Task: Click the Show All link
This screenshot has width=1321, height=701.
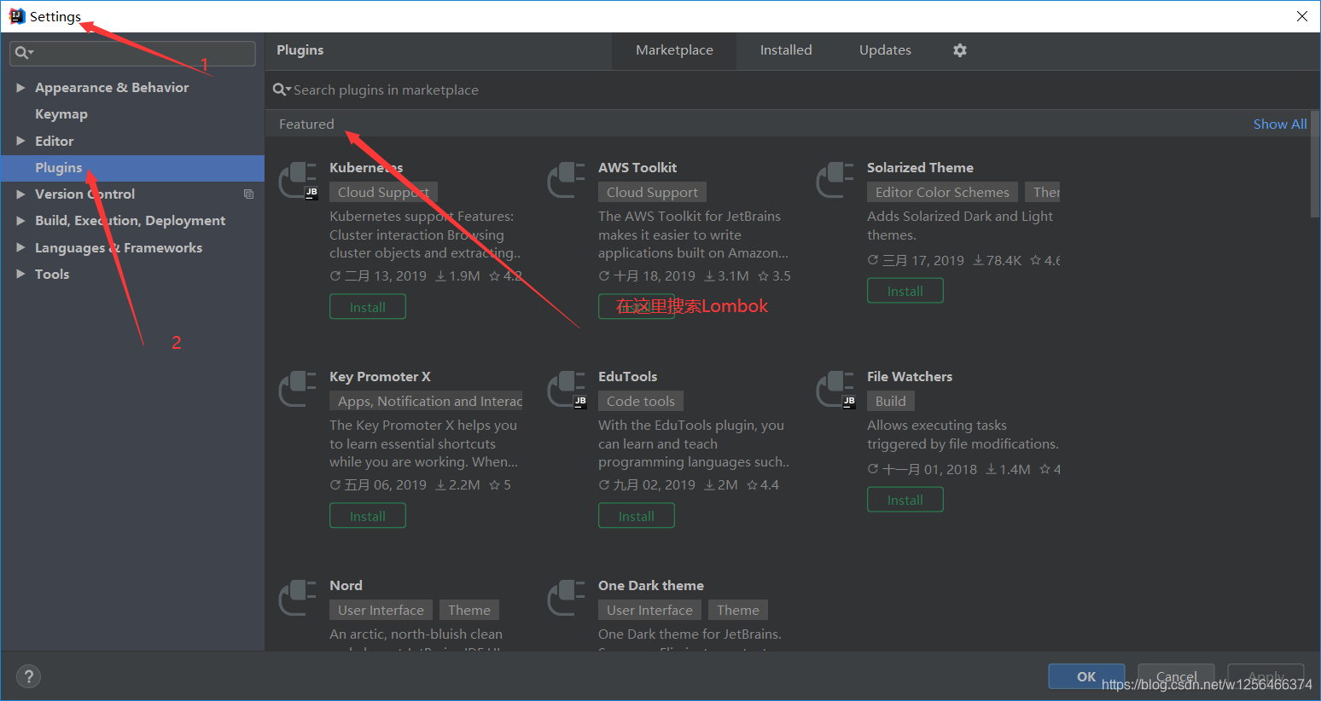Action: (1280, 124)
